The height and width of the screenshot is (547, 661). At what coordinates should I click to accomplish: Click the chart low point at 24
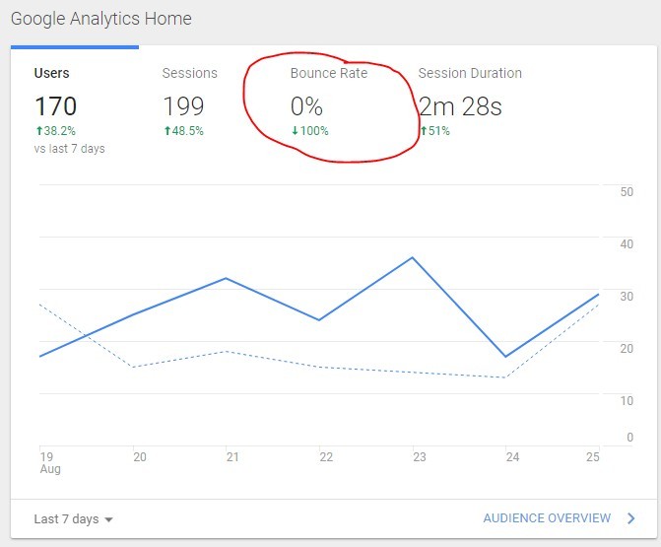(x=505, y=357)
